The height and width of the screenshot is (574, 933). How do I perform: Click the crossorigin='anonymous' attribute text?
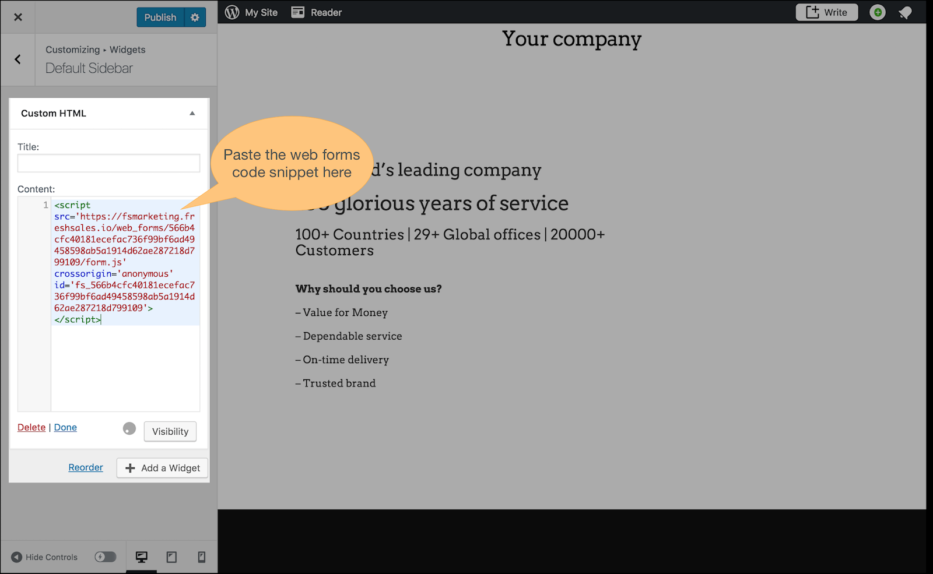click(114, 274)
